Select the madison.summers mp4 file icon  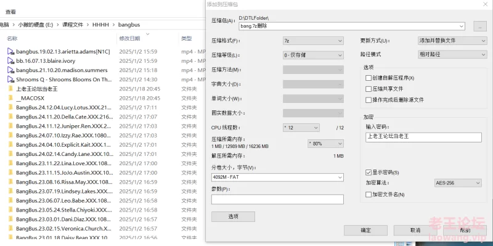pos(10,70)
